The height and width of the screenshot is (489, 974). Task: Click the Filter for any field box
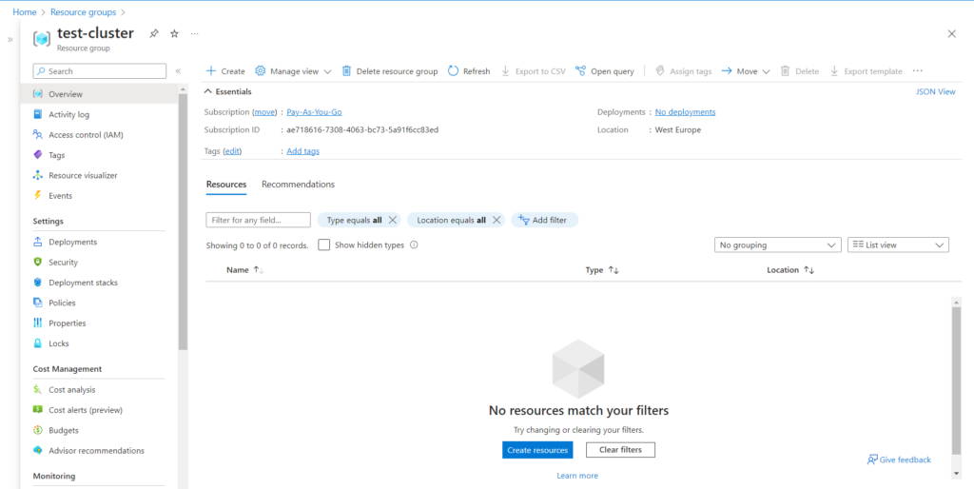click(x=259, y=220)
